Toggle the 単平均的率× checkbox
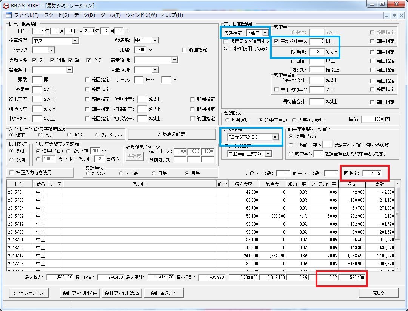This screenshot has height=311, width=408. (x=276, y=90)
